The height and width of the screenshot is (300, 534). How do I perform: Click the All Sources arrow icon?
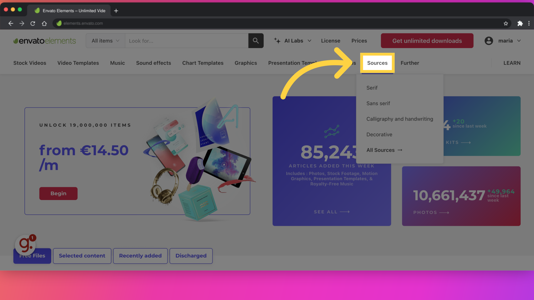click(x=400, y=150)
